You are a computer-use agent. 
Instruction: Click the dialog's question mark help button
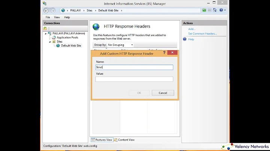click(x=164, y=52)
